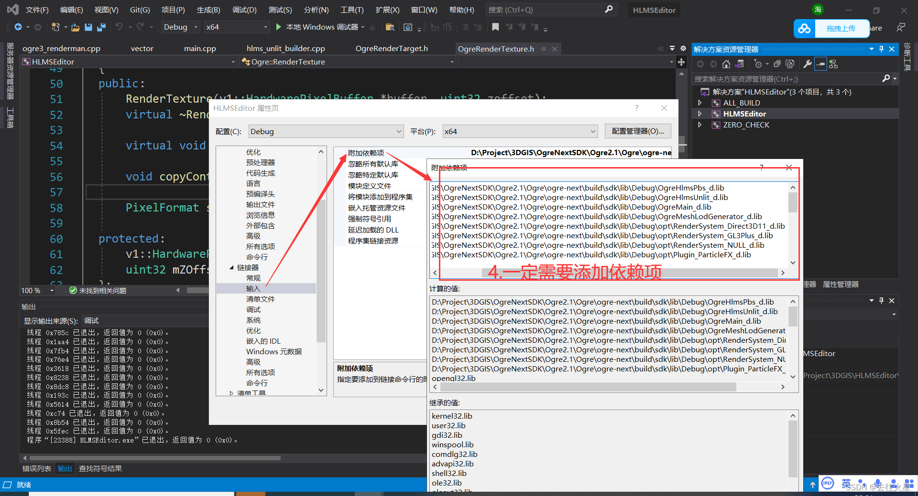The width and height of the screenshot is (918, 496).
Task: Click the green account avatar icon
Action: [x=818, y=9]
